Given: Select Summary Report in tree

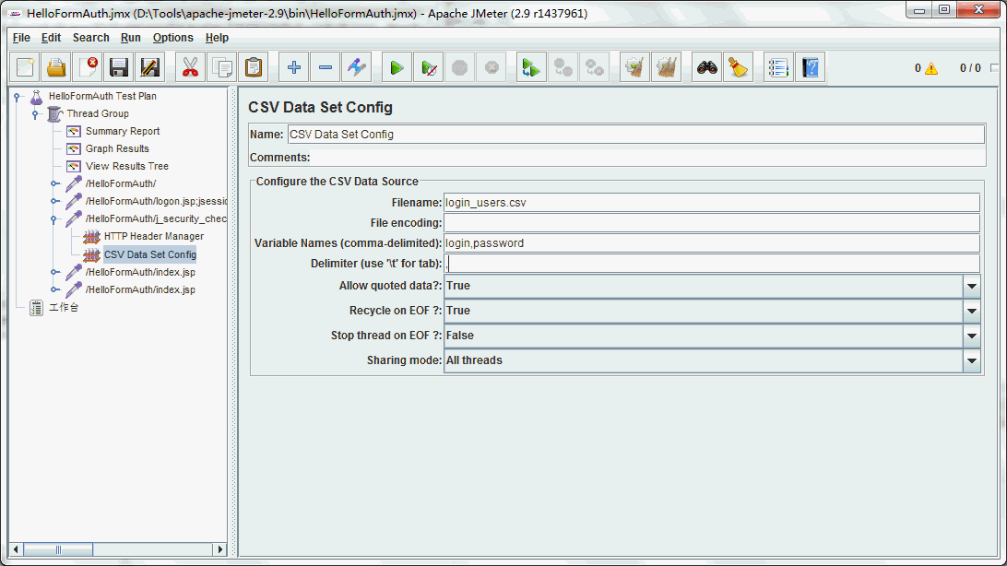Looking at the screenshot, I should (122, 131).
